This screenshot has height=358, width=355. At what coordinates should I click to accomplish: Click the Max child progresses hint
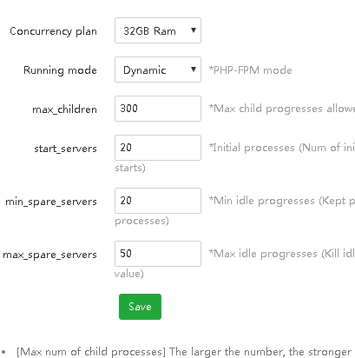pos(282,109)
